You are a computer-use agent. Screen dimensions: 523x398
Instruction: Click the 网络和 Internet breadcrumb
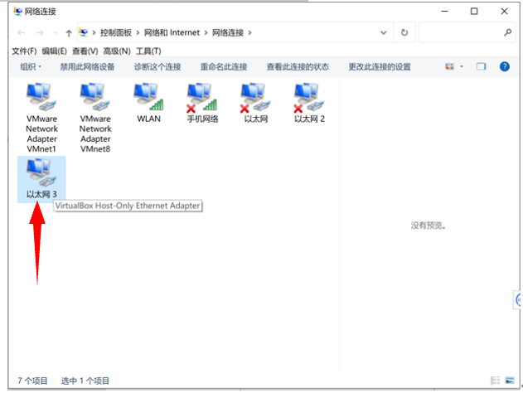[172, 32]
